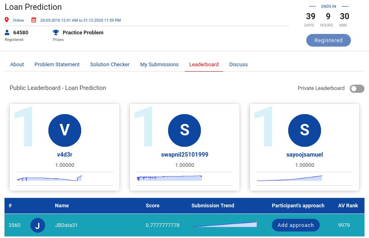Click the calendar icon beside the dates
The image size is (369, 238).
click(34, 20)
